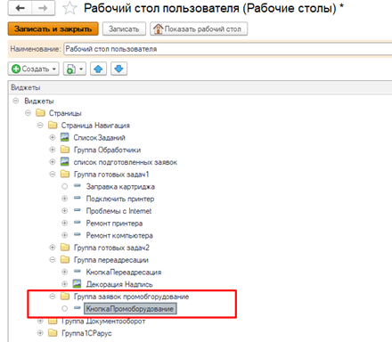The image size is (392, 342).
Task: Click Группа переадресации folder icon
Action: pyautogui.click(x=65, y=259)
